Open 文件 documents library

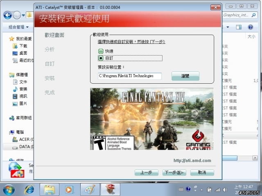pyautogui.click(x=20, y=82)
